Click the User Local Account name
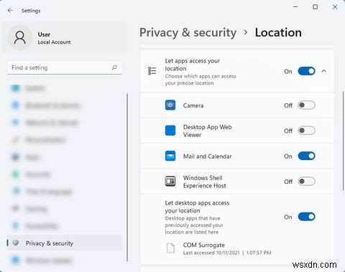 pyautogui.click(x=54, y=38)
